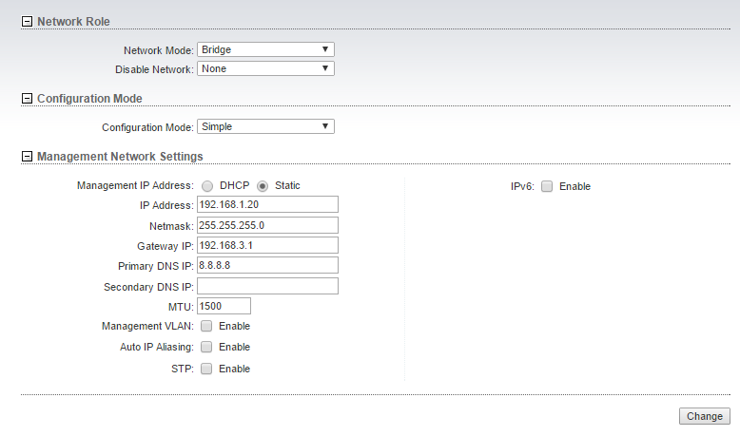The width and height of the screenshot is (740, 436).
Task: Click the Network Role heading text
Action: 73,22
